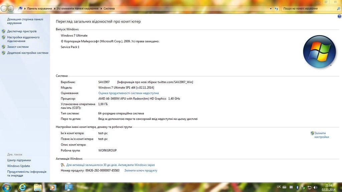Click product number 00426-292-0000007-85583

coord(102,170)
